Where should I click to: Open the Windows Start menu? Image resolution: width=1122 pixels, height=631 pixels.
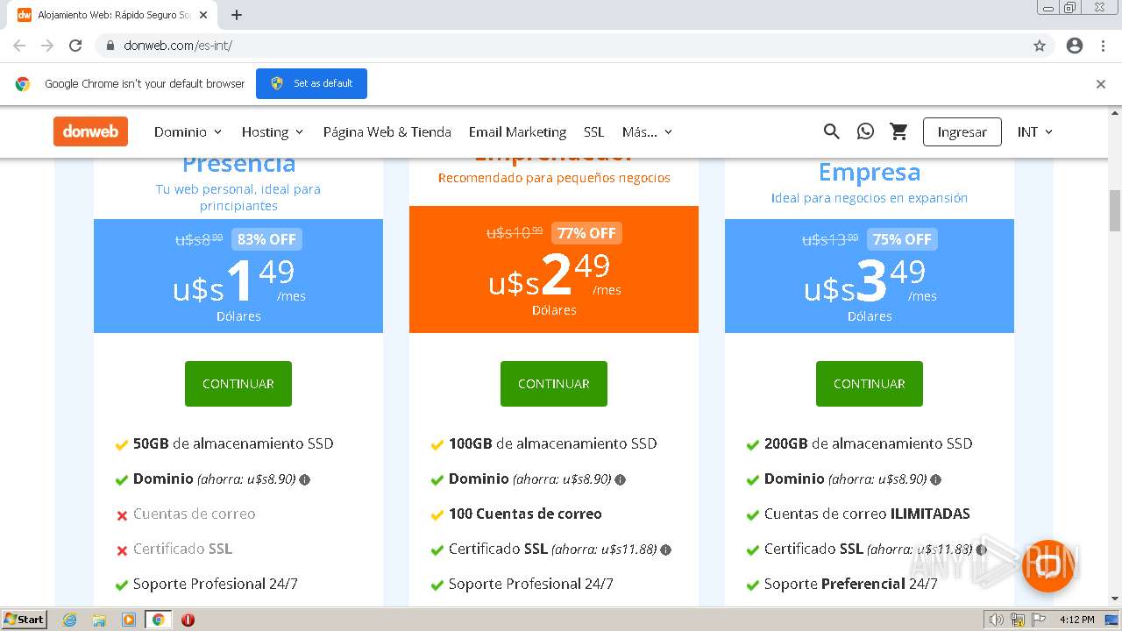point(25,620)
